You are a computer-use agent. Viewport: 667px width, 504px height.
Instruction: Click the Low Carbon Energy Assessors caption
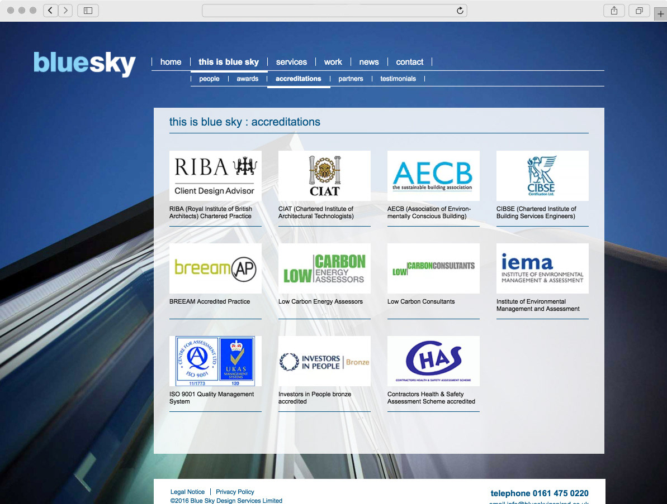321,301
